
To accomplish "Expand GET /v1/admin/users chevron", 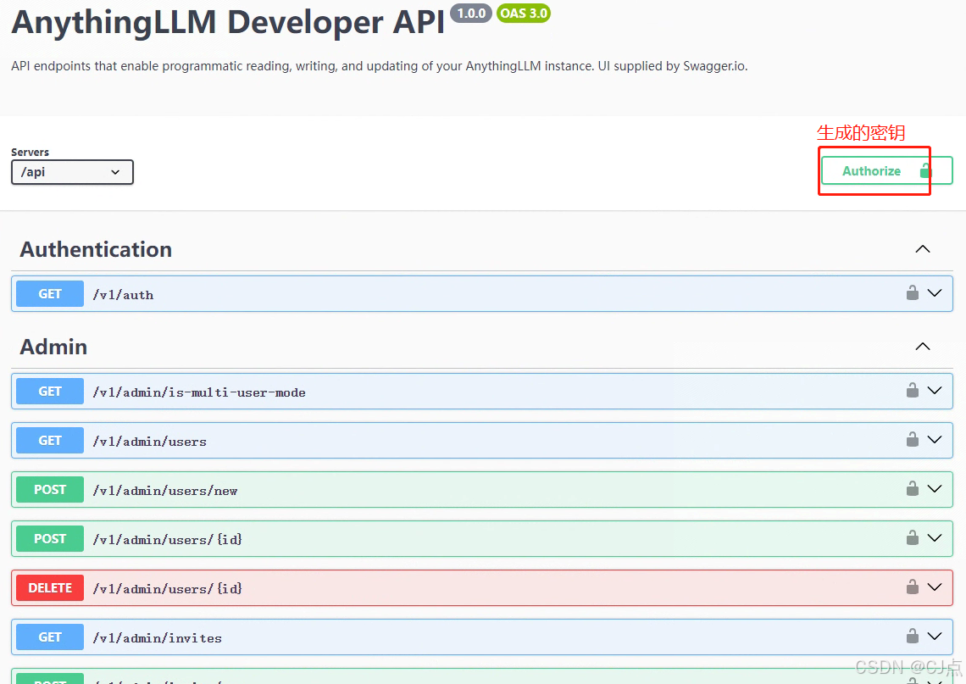I will pyautogui.click(x=935, y=439).
